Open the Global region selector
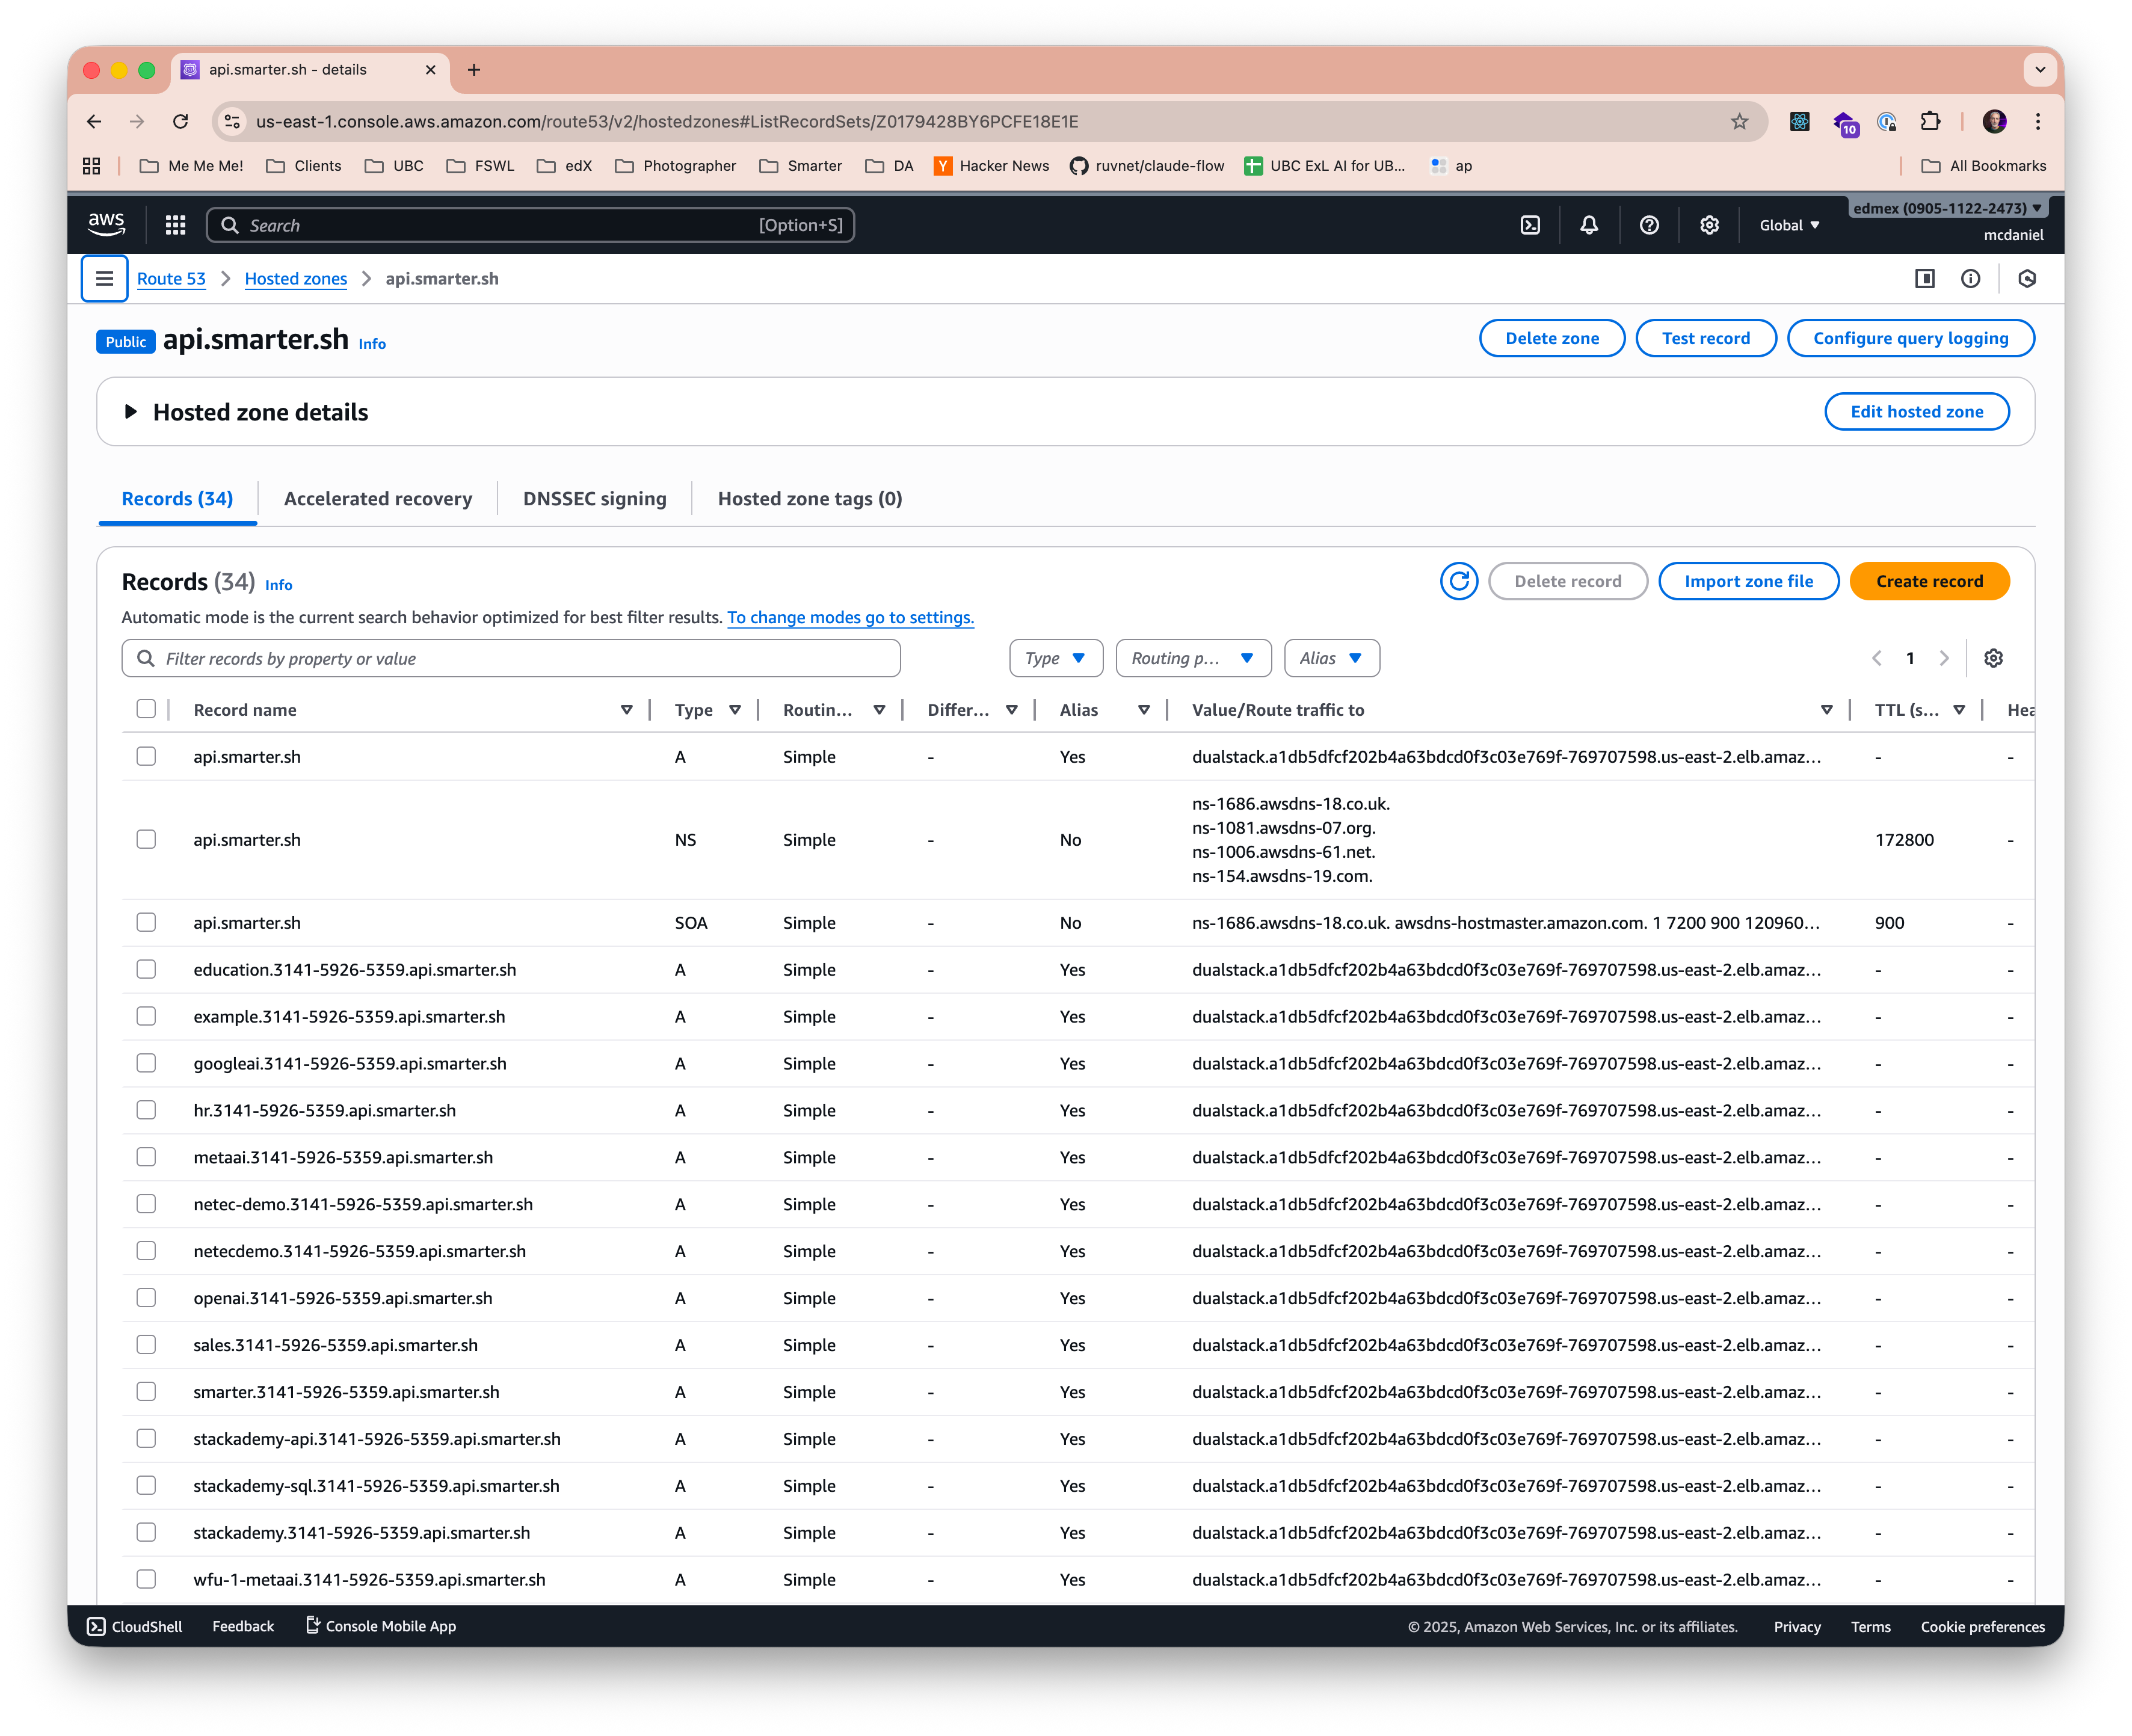 tap(1789, 225)
